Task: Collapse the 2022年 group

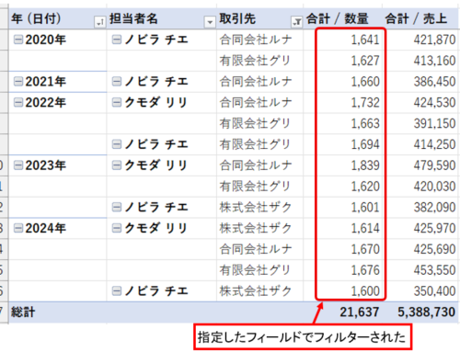Action: [x=18, y=102]
